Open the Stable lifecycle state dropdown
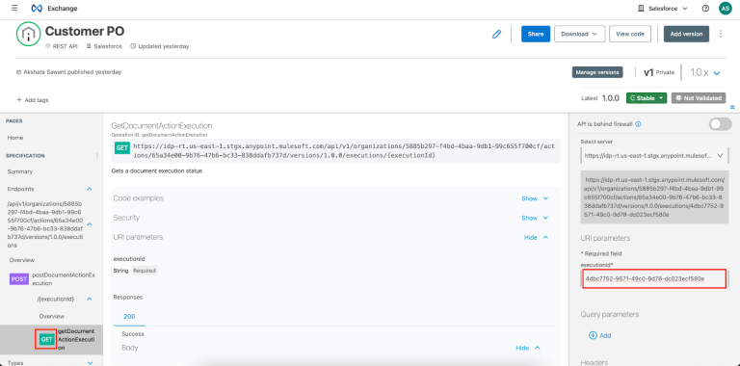Screen dimensions: 740x366 pyautogui.click(x=647, y=98)
